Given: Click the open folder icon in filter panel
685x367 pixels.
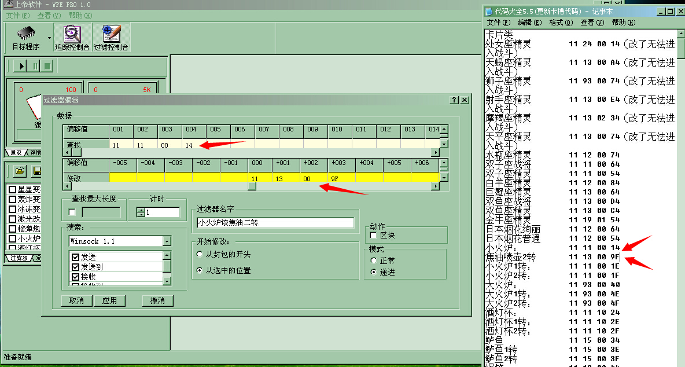Looking at the screenshot, I should [20, 171].
